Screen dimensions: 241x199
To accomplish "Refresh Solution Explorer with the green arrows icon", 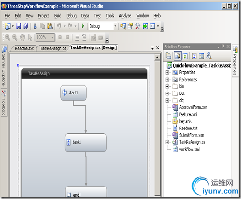I will (185, 56).
